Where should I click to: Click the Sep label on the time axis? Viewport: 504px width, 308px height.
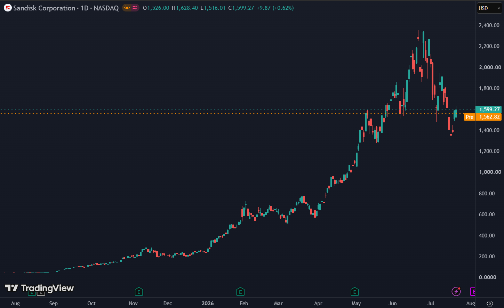point(53,303)
